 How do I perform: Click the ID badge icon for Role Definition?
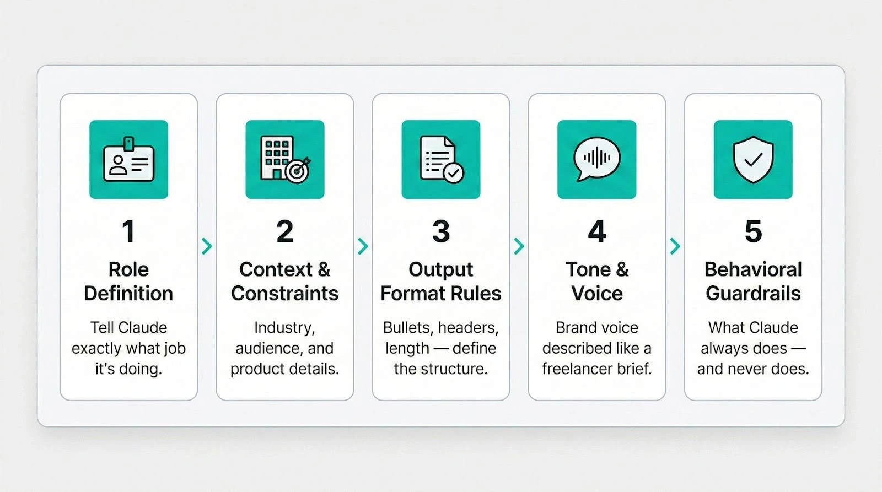coord(128,159)
